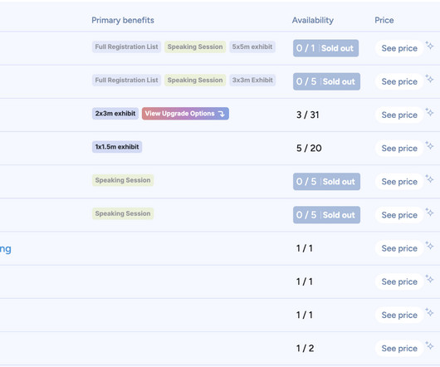Click sparkle icon in 1 / 2 availability row
Image resolution: width=440 pixels, height=367 pixels.
[429, 345]
